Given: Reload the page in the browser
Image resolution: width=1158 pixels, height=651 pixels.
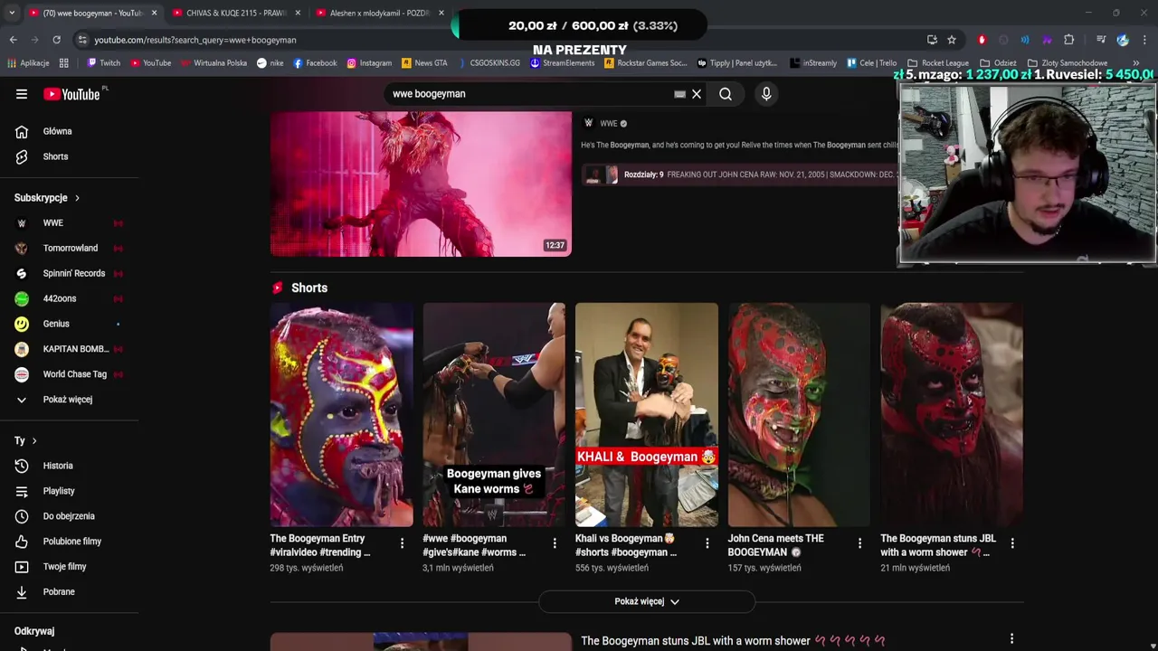Looking at the screenshot, I should pos(56,40).
